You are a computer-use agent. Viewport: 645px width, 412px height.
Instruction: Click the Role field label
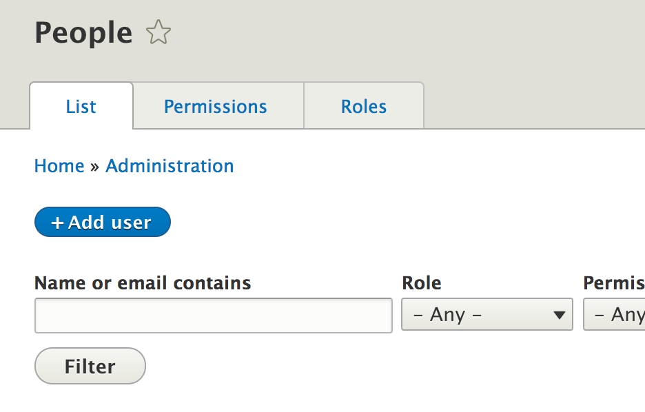(422, 283)
